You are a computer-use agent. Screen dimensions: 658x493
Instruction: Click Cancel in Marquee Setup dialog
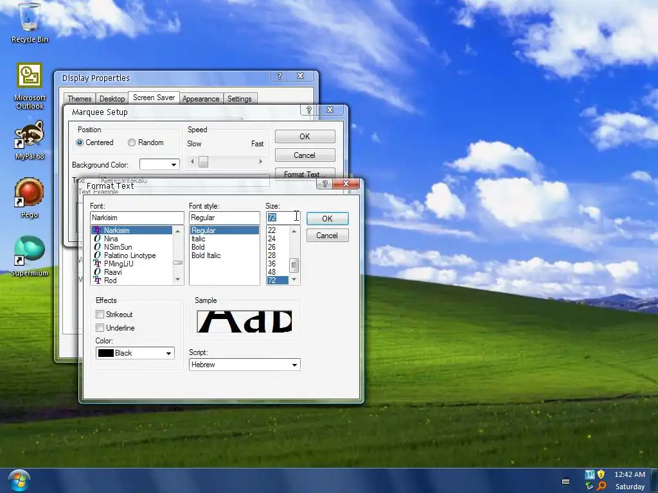click(305, 155)
